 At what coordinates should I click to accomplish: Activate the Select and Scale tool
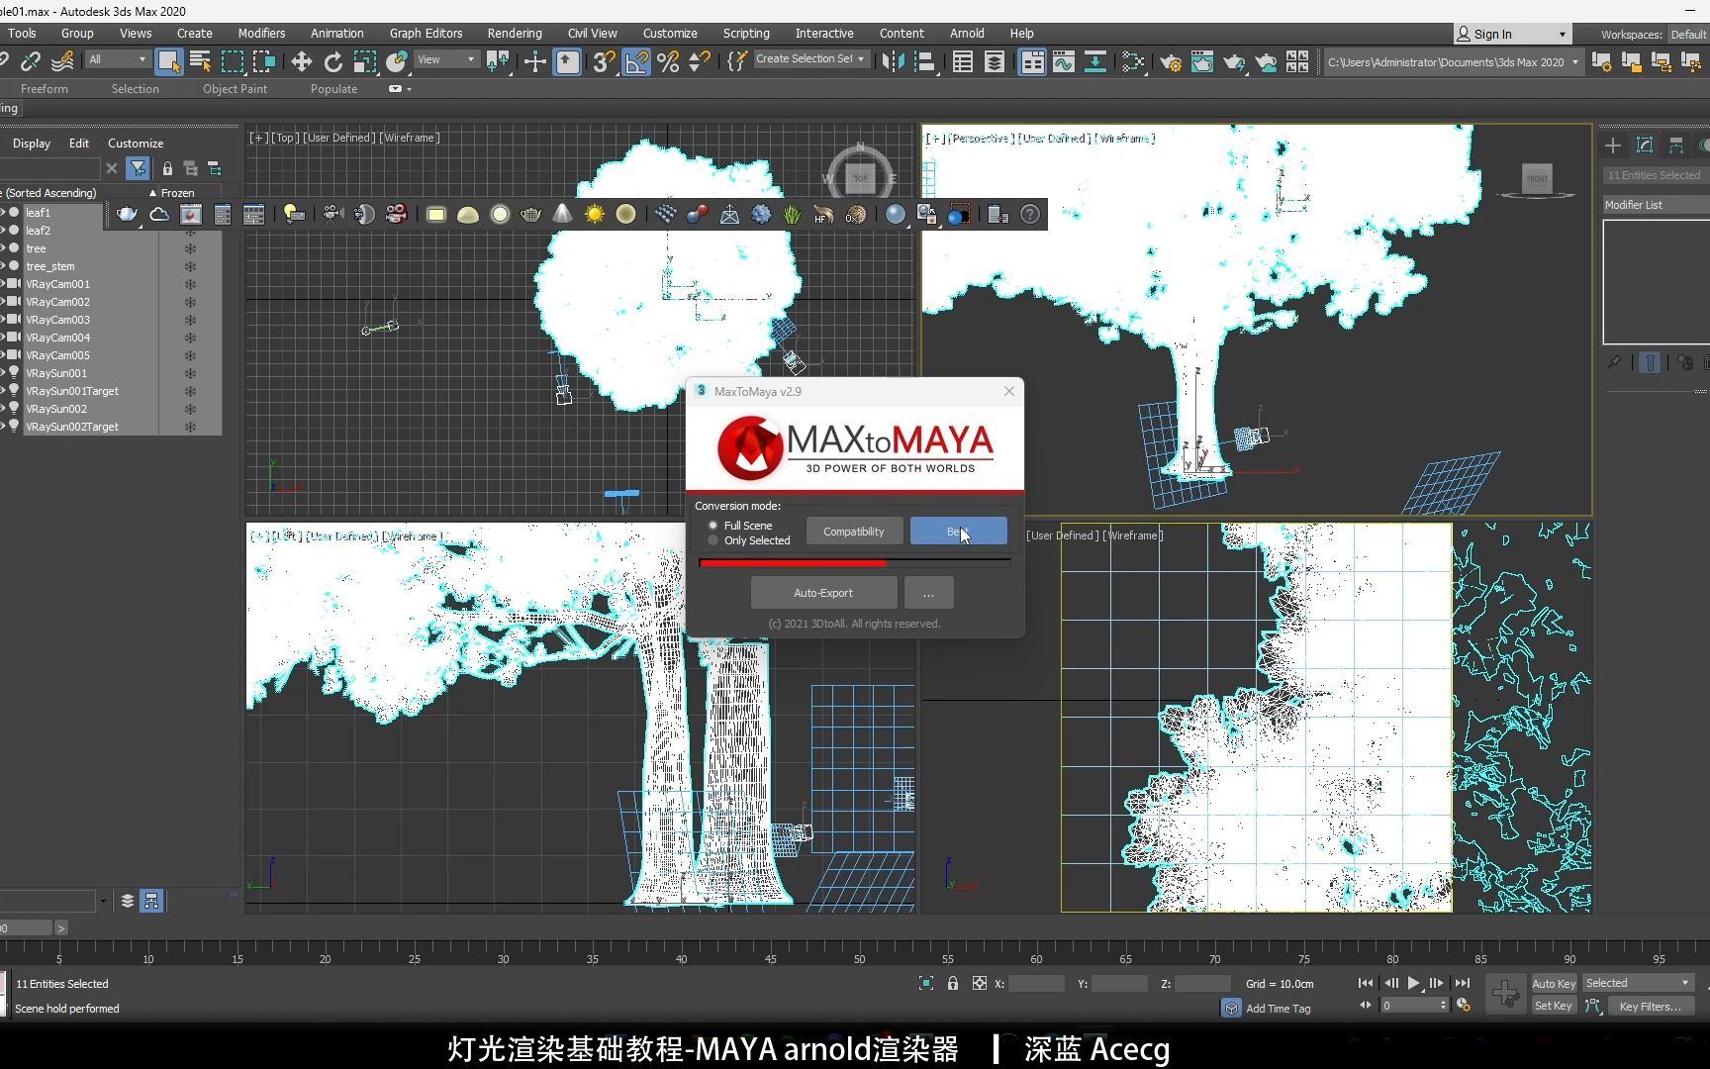(365, 61)
